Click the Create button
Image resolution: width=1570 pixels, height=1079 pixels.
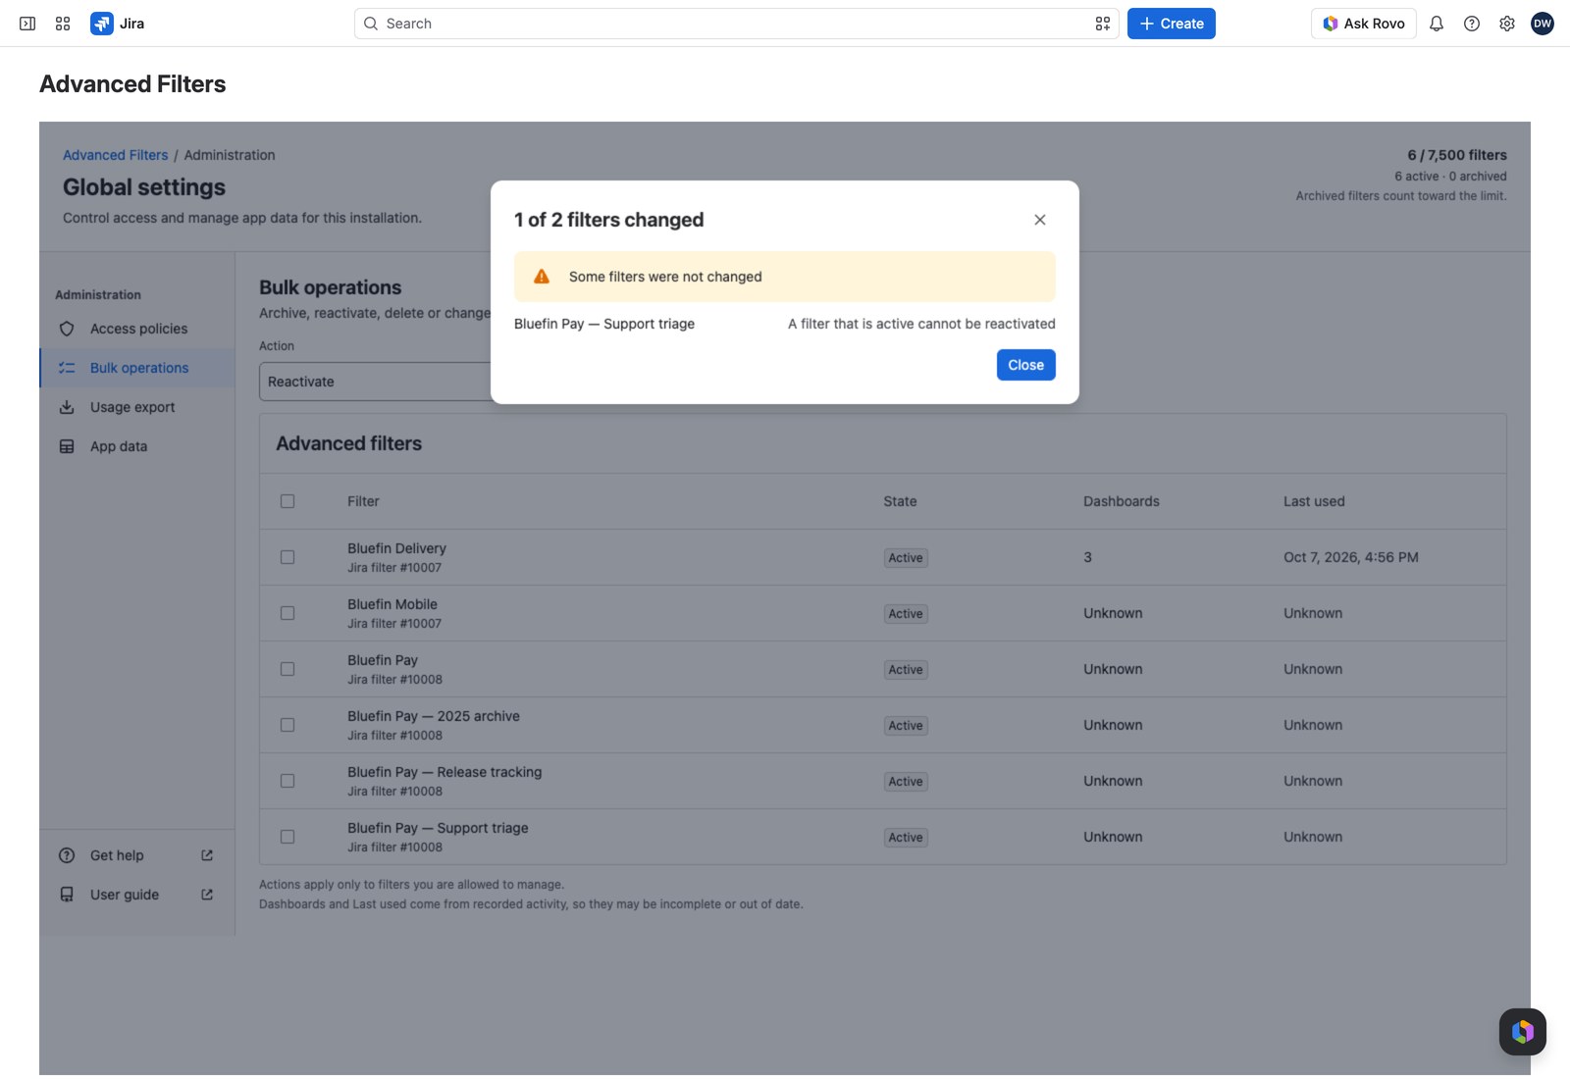tap(1172, 24)
